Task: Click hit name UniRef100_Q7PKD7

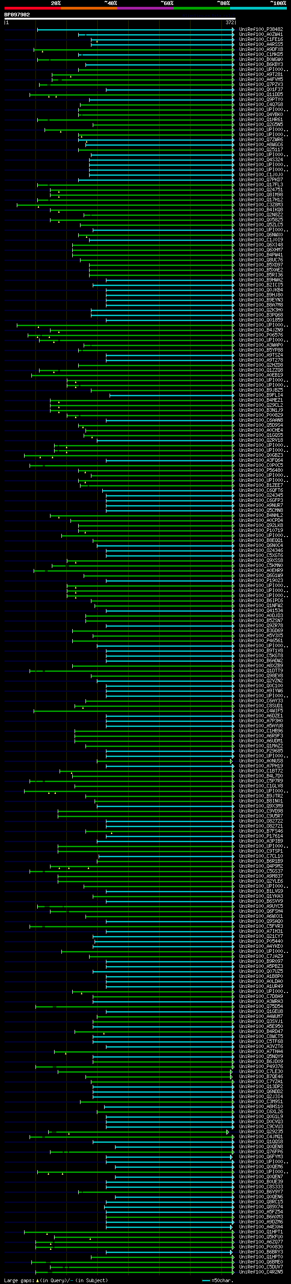Action: coord(261,180)
